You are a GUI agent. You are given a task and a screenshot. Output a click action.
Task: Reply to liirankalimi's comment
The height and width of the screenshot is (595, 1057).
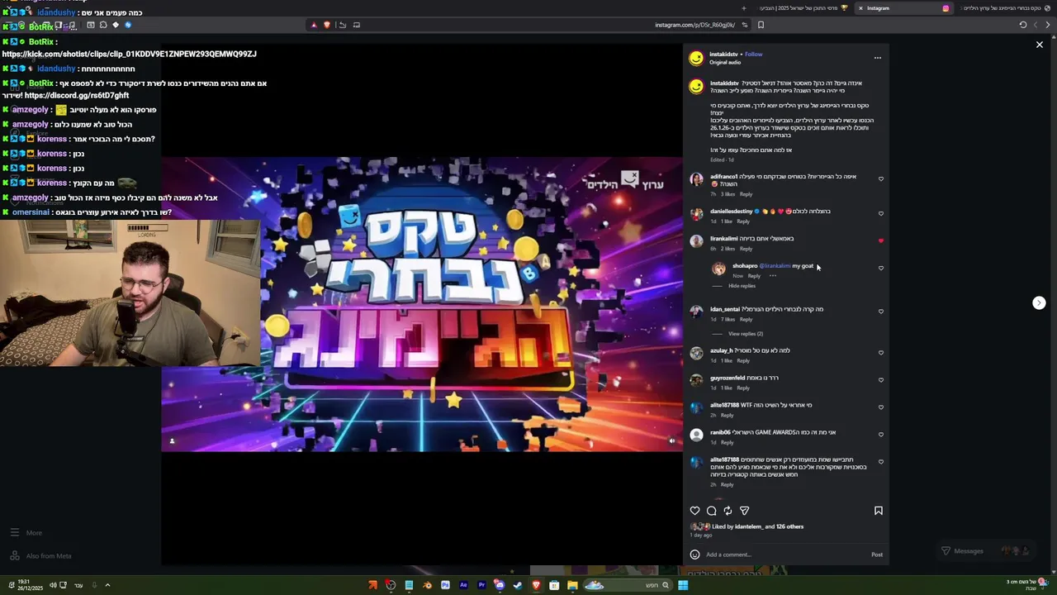[746, 249]
